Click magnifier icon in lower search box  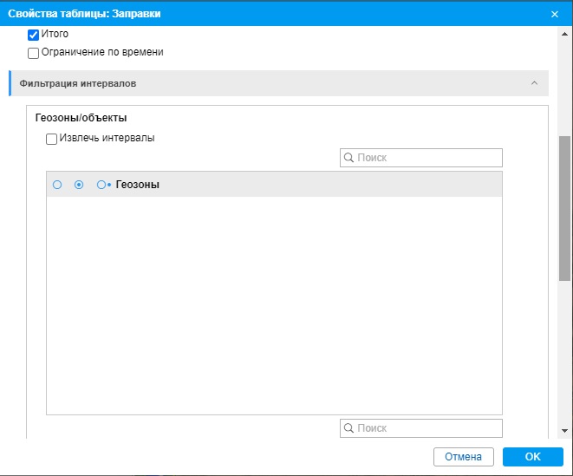tap(349, 428)
